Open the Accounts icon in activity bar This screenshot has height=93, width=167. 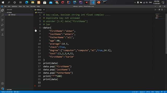point(2,83)
